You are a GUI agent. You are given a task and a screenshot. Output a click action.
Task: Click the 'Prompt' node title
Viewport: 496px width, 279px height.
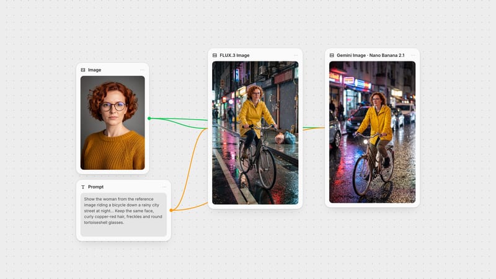click(x=95, y=187)
